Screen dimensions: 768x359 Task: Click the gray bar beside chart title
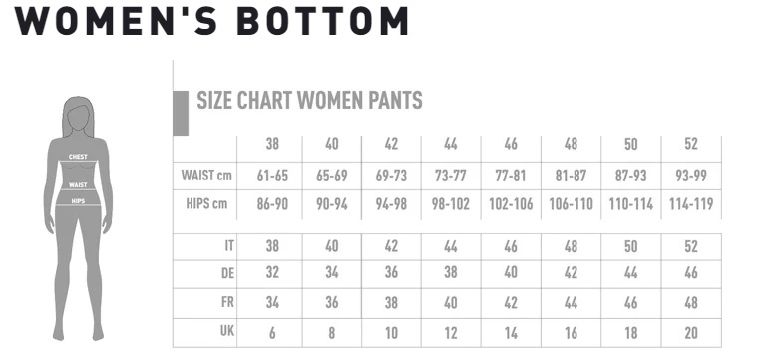tap(181, 113)
